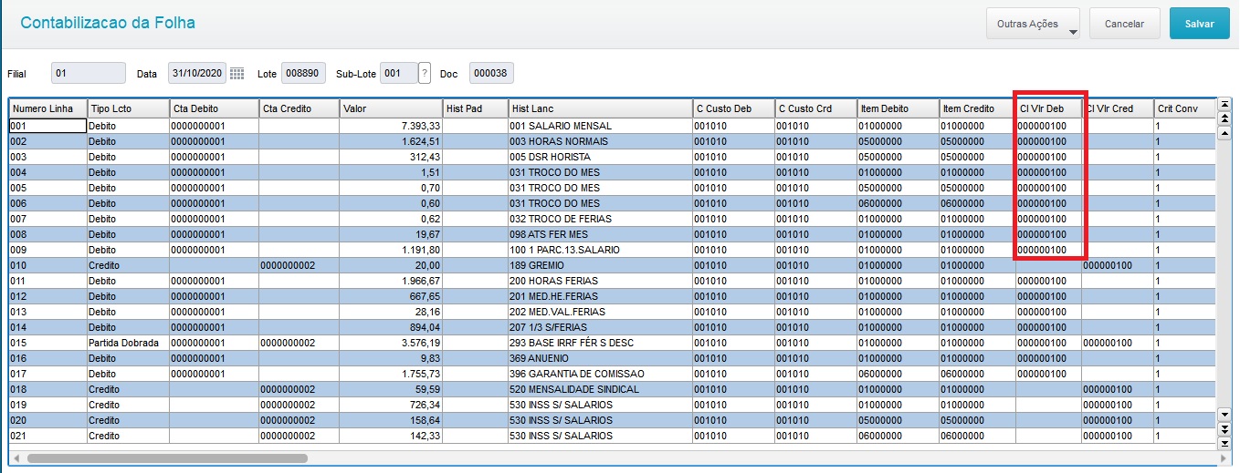Click the value 3.576,19 in row 015

[x=392, y=343]
